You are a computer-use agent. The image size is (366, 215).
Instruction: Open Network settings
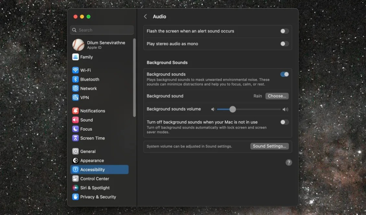pyautogui.click(x=90, y=88)
